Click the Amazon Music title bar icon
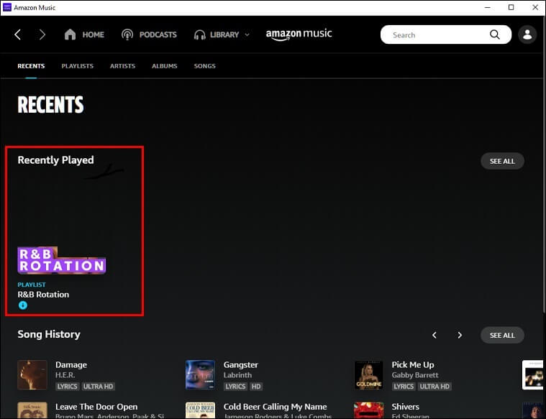This screenshot has height=419, width=546. tap(7, 7)
